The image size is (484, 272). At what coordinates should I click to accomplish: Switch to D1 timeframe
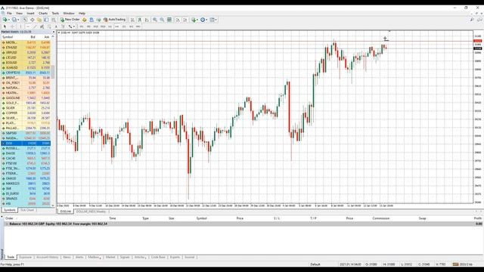[124, 26]
